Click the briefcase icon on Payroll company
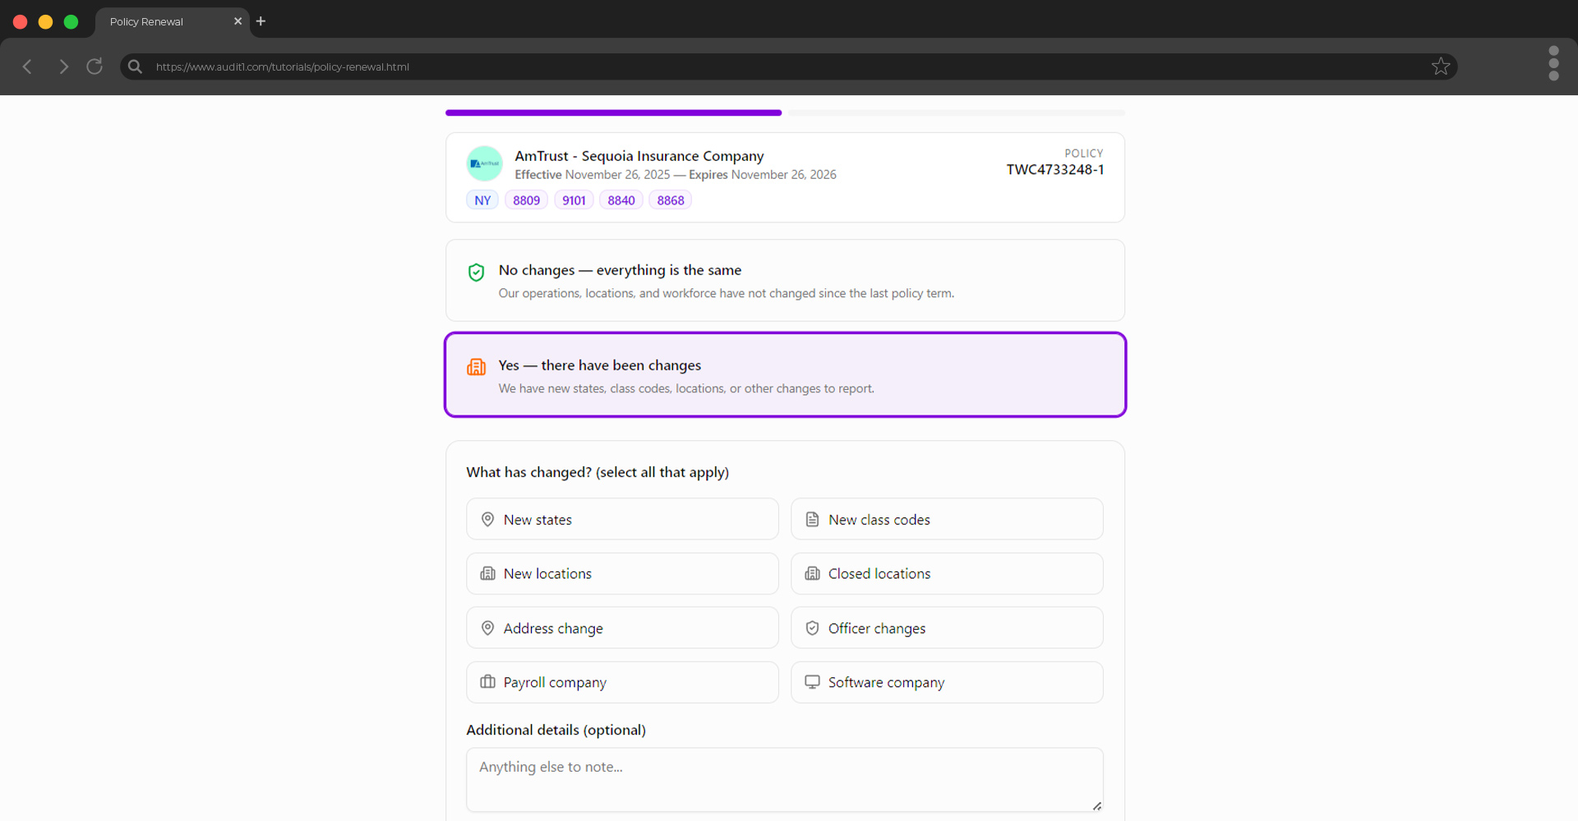The width and height of the screenshot is (1578, 821). click(487, 681)
